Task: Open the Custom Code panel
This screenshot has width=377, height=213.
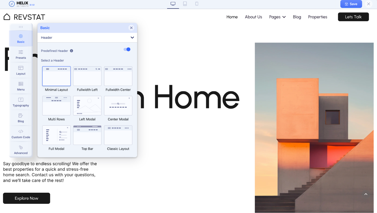Action: (21, 134)
